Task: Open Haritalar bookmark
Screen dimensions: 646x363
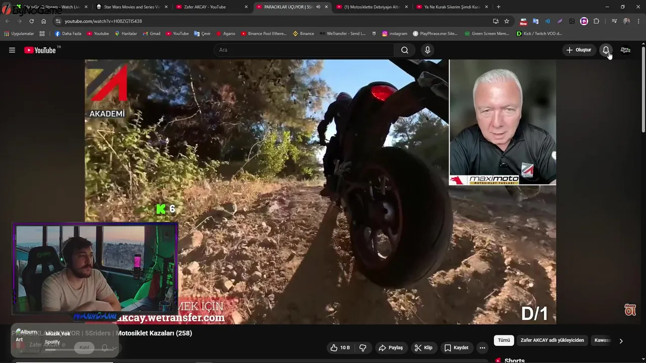Action: (x=126, y=34)
